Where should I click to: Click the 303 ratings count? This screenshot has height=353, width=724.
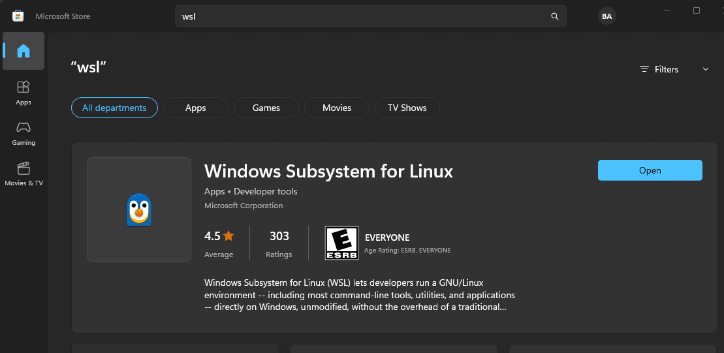click(x=279, y=236)
